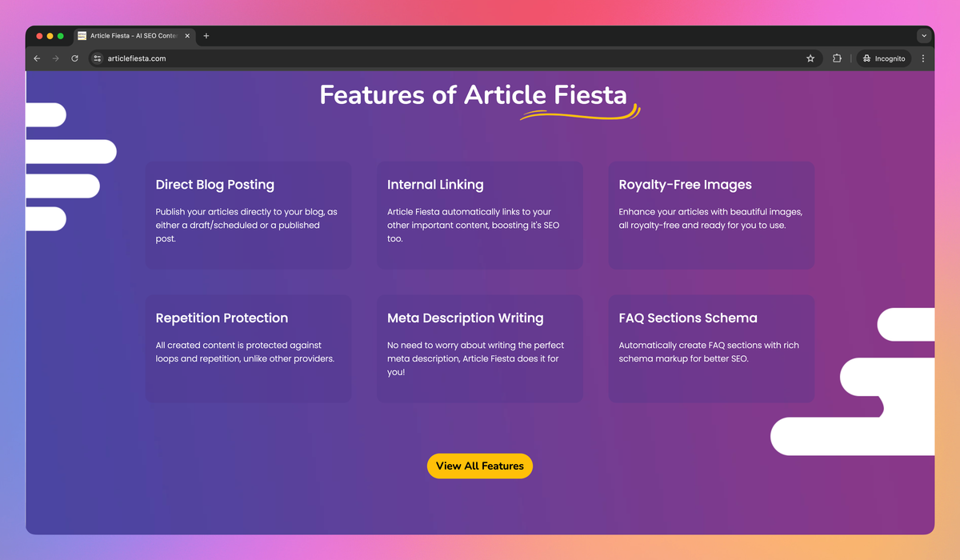The height and width of the screenshot is (560, 960).
Task: Click 'Enhance your articles with beautiful images' text
Action: [x=710, y=218]
